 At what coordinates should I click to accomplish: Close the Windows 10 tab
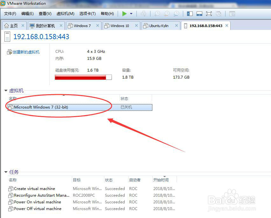[136, 25]
